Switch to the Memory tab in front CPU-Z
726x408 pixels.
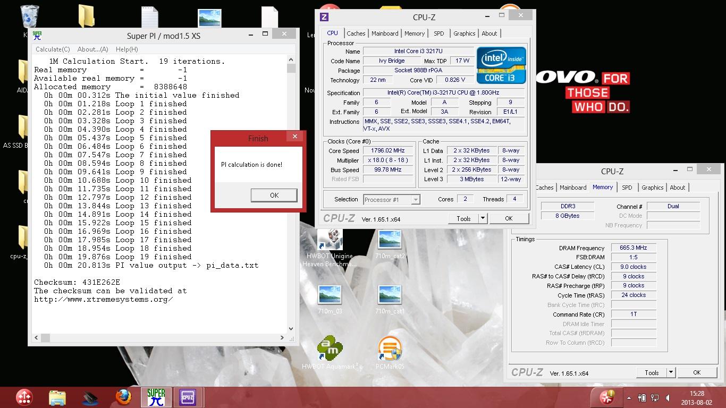(x=415, y=33)
